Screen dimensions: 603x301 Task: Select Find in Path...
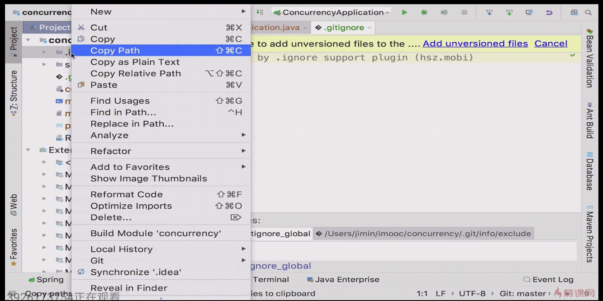(x=161, y=112)
